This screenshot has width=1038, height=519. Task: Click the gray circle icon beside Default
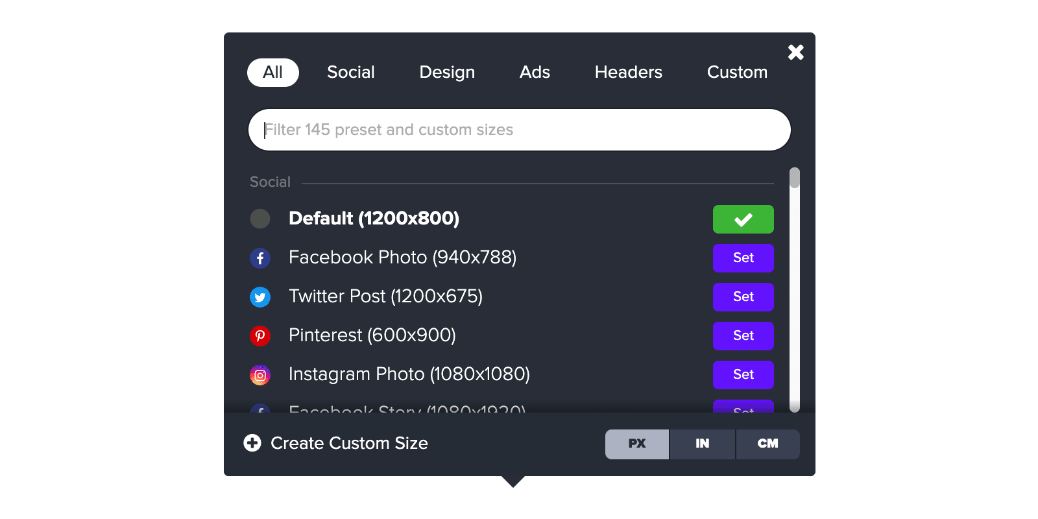[x=260, y=219]
